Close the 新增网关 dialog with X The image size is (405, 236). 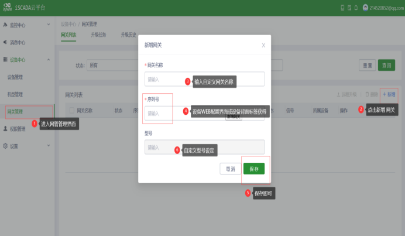click(263, 45)
